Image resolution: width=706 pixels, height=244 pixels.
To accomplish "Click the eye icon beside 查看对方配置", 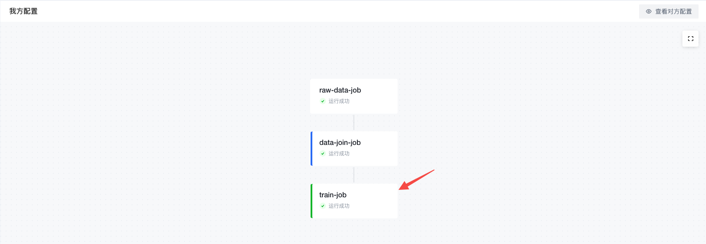I will pos(649,12).
